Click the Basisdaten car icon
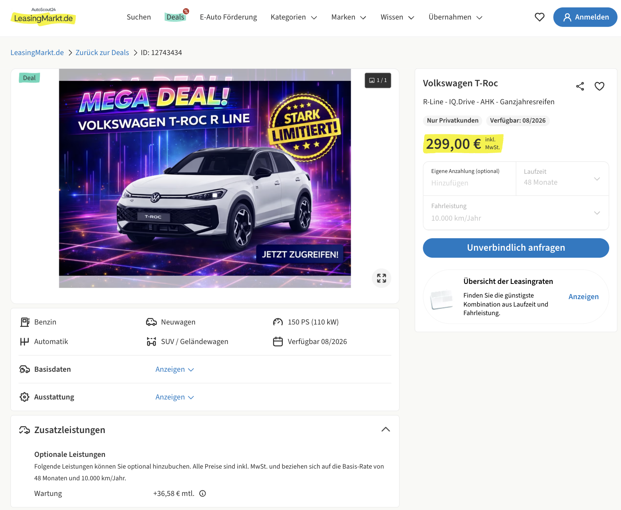Screen dimensions: 621x510 (25, 369)
